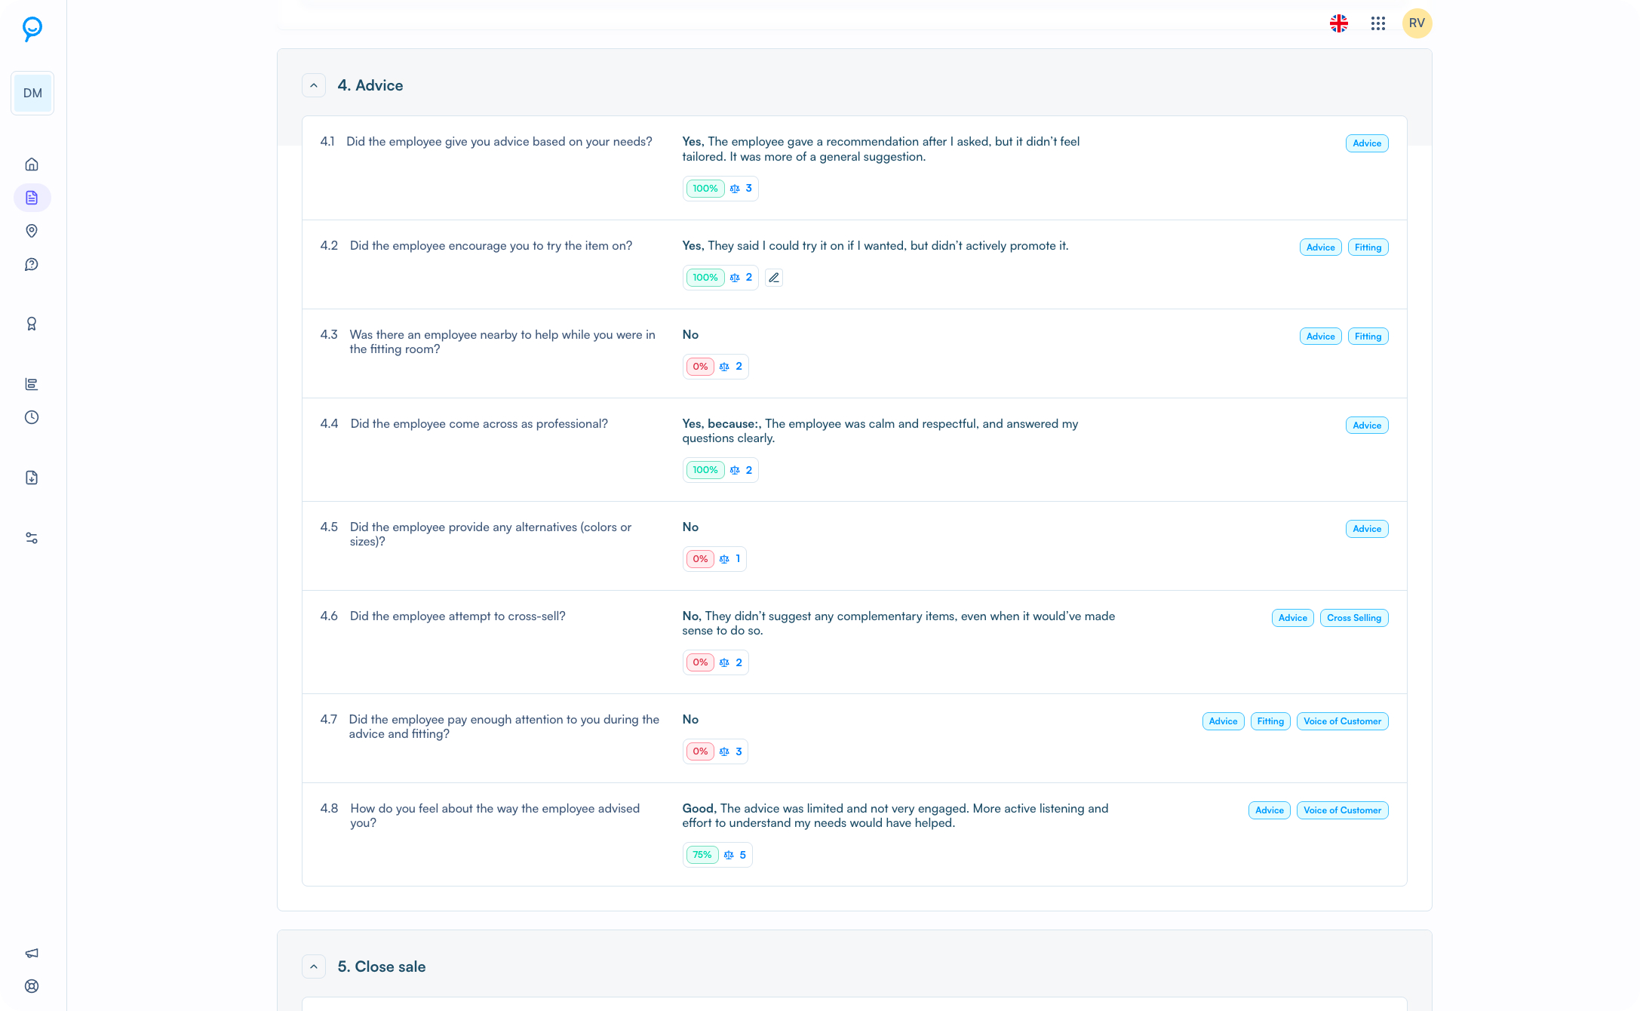Click the weight scale icon for question 4.1
1640x1011 pixels.
pyautogui.click(x=735, y=189)
